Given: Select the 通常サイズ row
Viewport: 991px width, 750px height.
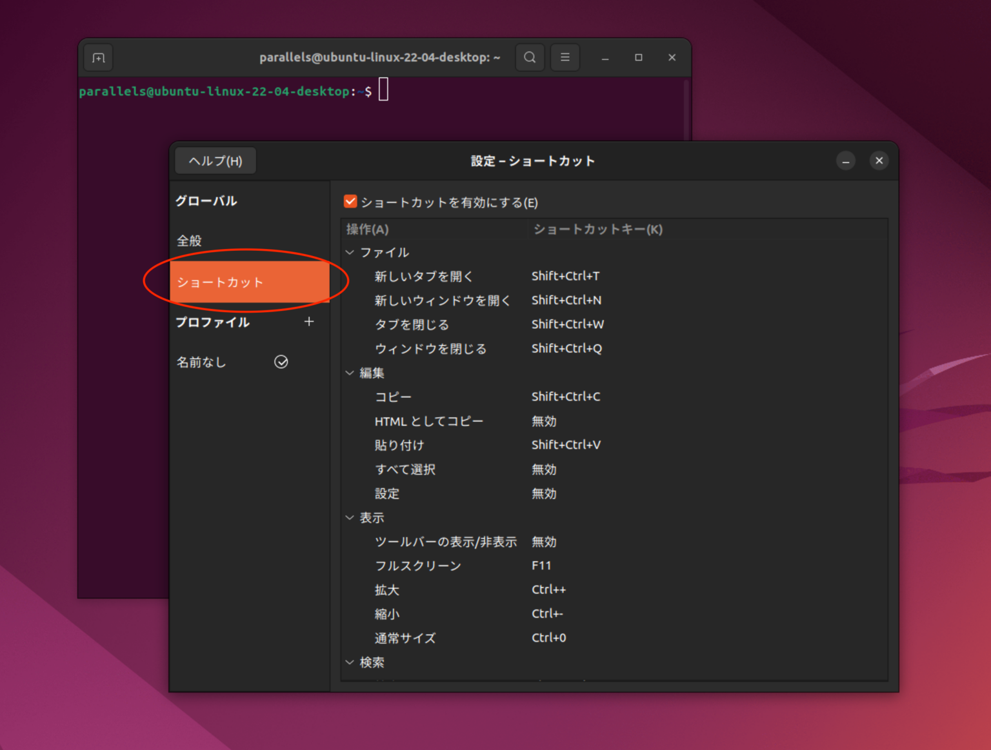Looking at the screenshot, I should (x=614, y=638).
